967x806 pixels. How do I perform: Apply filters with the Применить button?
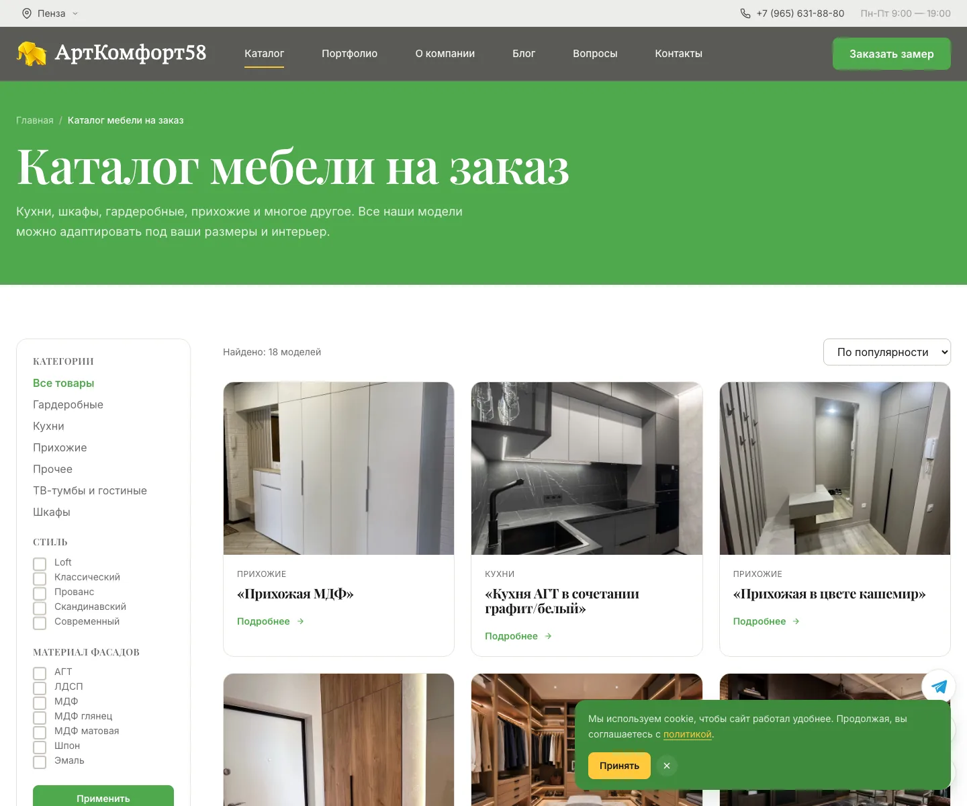103,797
